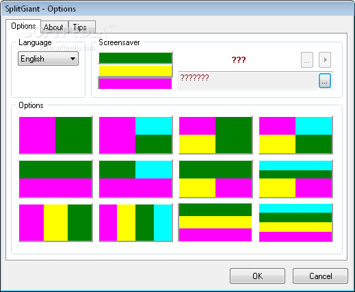The image size is (355, 292).
Task: Choose layout with two left quarters and right half
Action: [215, 135]
